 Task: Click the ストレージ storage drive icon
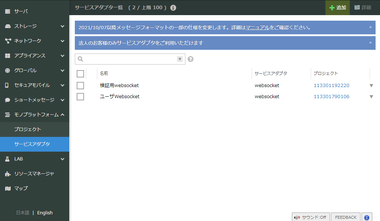(x=8, y=26)
